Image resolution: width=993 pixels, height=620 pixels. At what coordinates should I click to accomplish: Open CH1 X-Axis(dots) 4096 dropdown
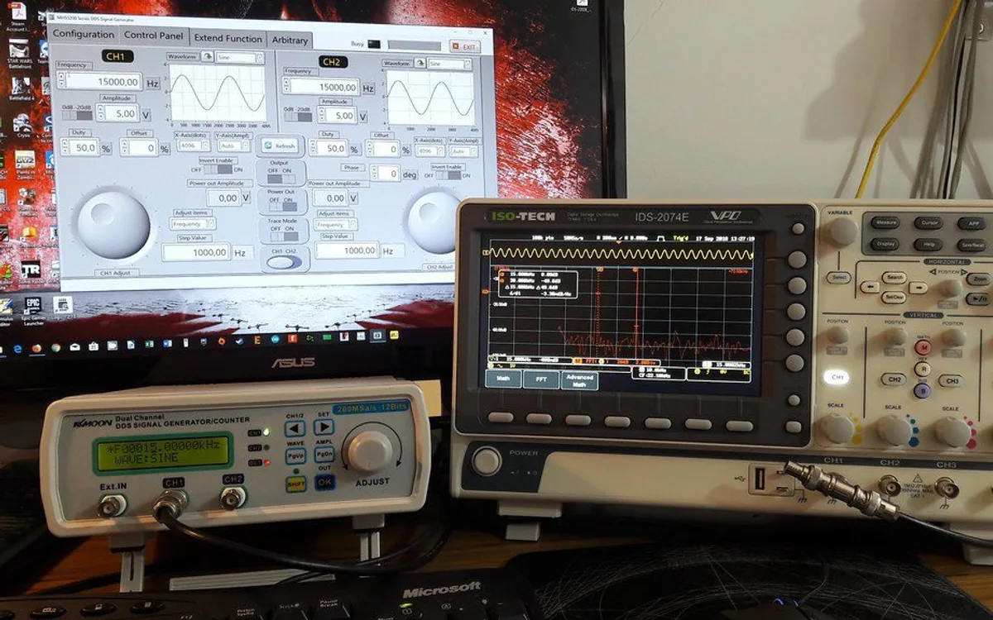tap(193, 145)
